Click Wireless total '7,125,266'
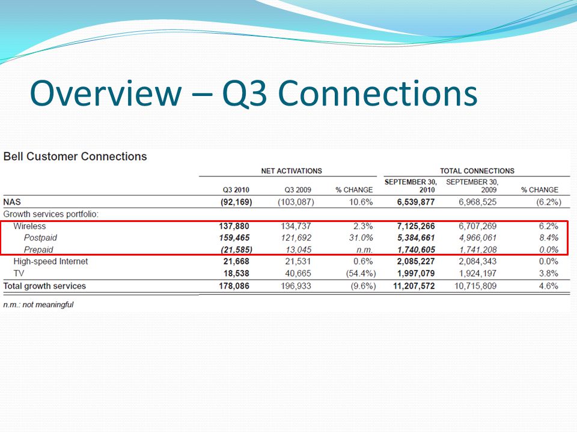The height and width of the screenshot is (432, 577). pyautogui.click(x=416, y=226)
